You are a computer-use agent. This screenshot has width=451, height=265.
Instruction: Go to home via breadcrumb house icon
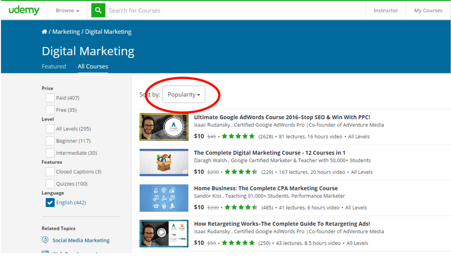pos(44,32)
